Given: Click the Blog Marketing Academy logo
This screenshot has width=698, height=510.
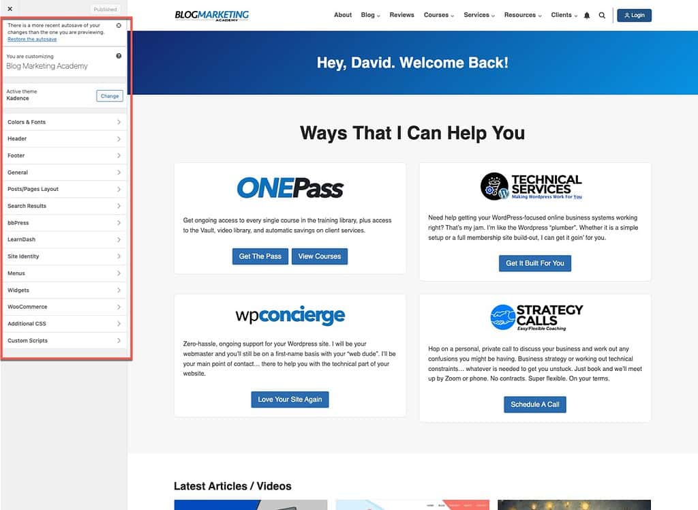Looking at the screenshot, I should click(212, 16).
